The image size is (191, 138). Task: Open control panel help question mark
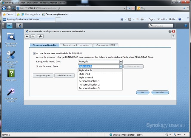[173, 36]
